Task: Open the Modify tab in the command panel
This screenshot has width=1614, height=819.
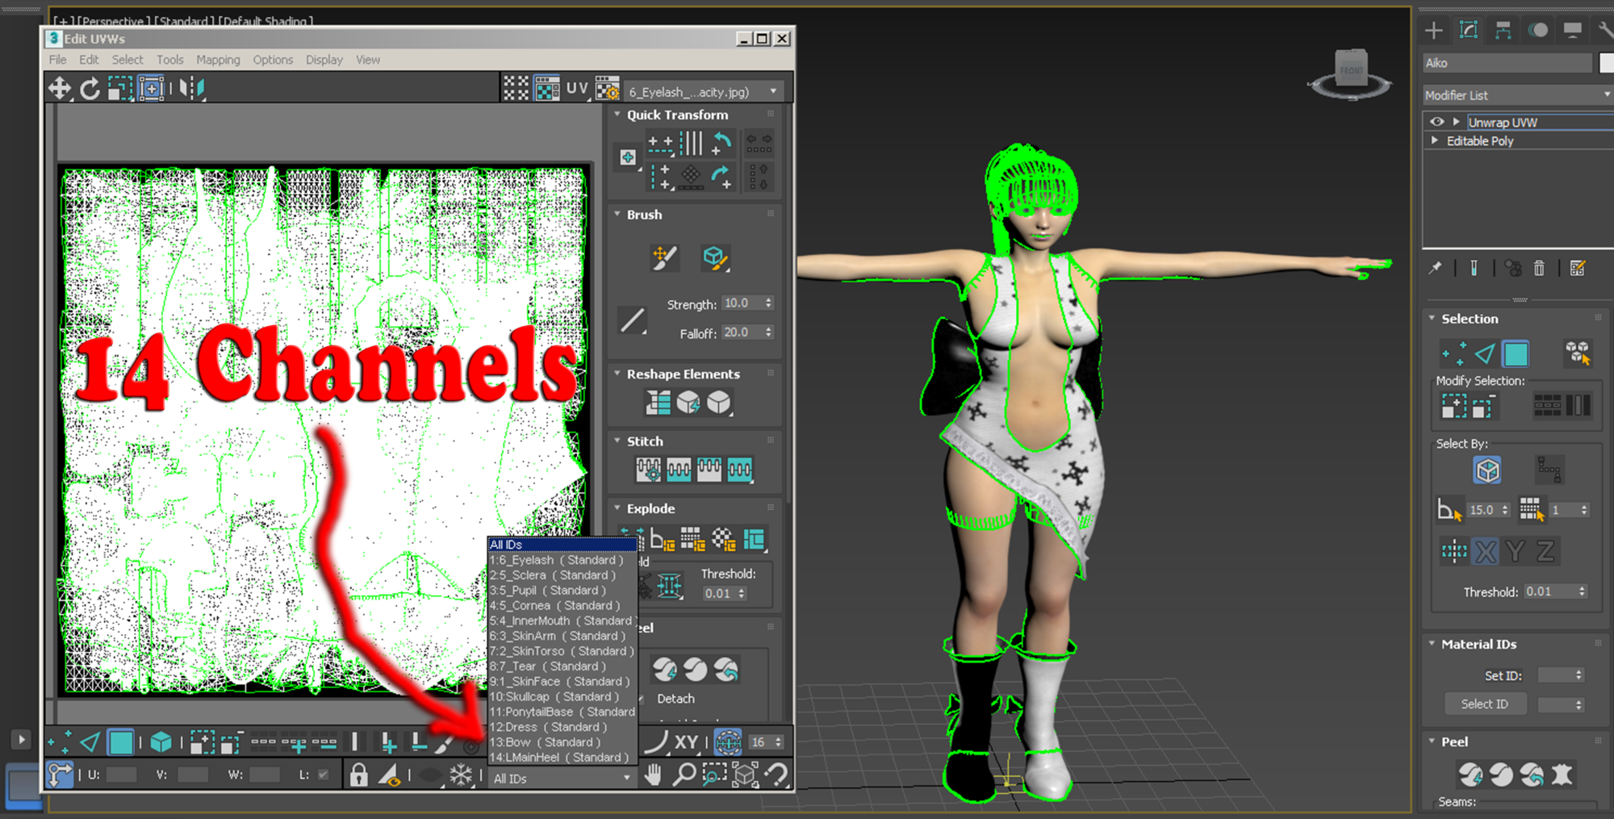Action: (x=1469, y=31)
